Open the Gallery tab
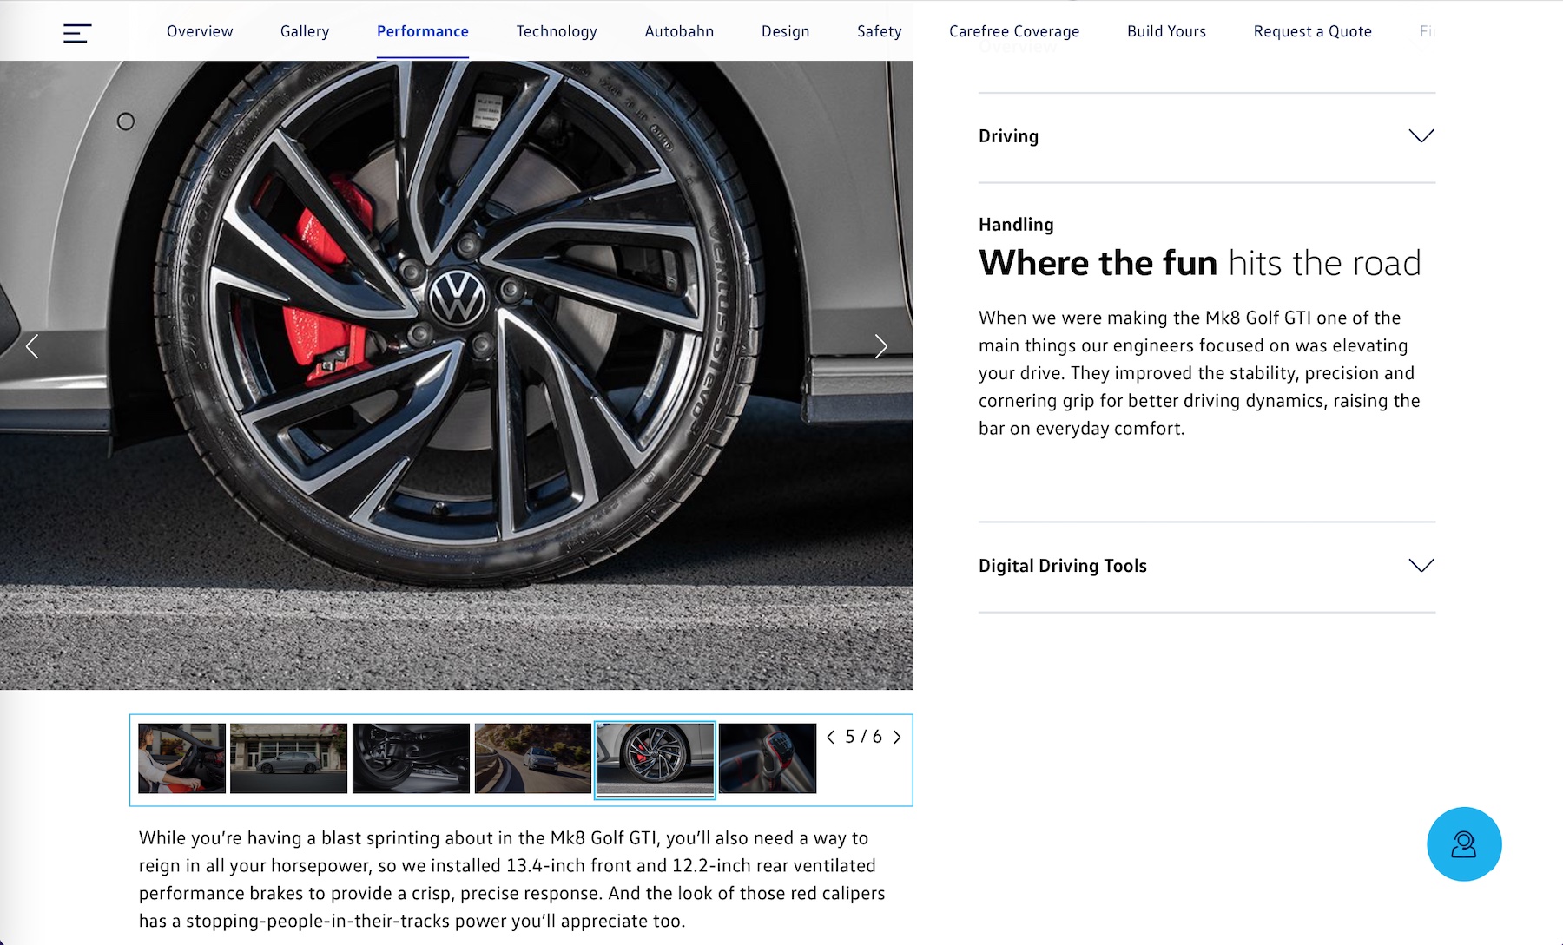This screenshot has width=1563, height=945. coord(305,31)
